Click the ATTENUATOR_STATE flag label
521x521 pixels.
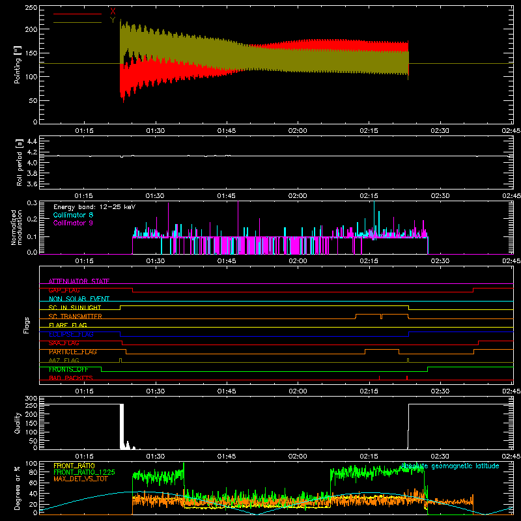point(79,281)
